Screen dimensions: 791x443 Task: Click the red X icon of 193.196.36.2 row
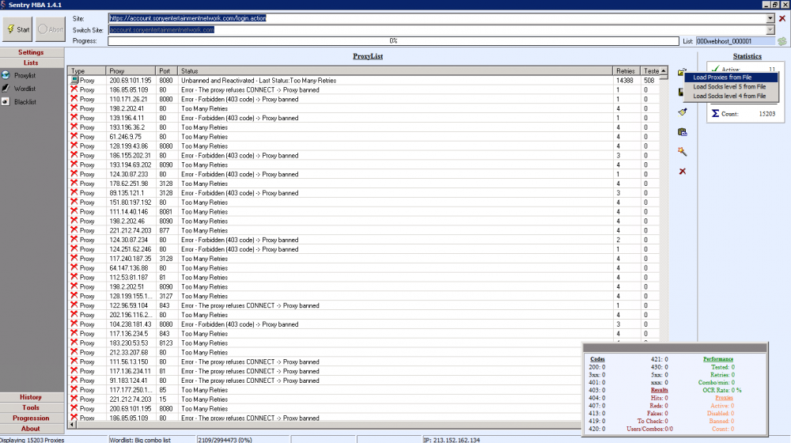(74, 127)
